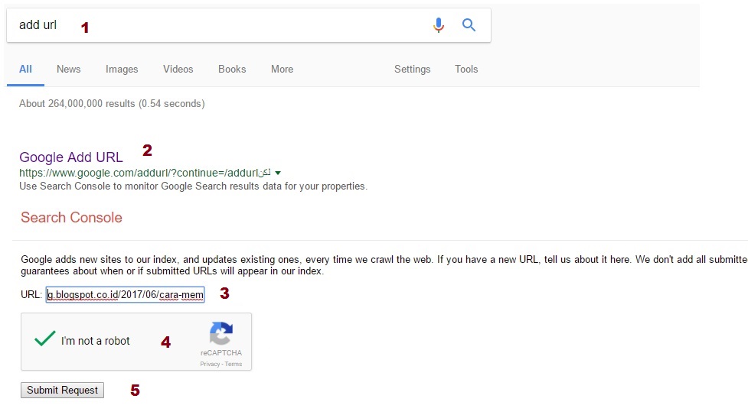Open the reCAPTCHA Terms link
The image size is (748, 415).
234,364
